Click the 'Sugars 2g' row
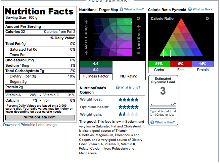 click(40, 81)
